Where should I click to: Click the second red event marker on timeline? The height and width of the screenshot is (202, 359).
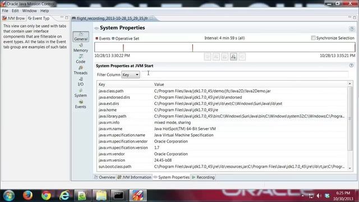pyautogui.click(x=192, y=48)
